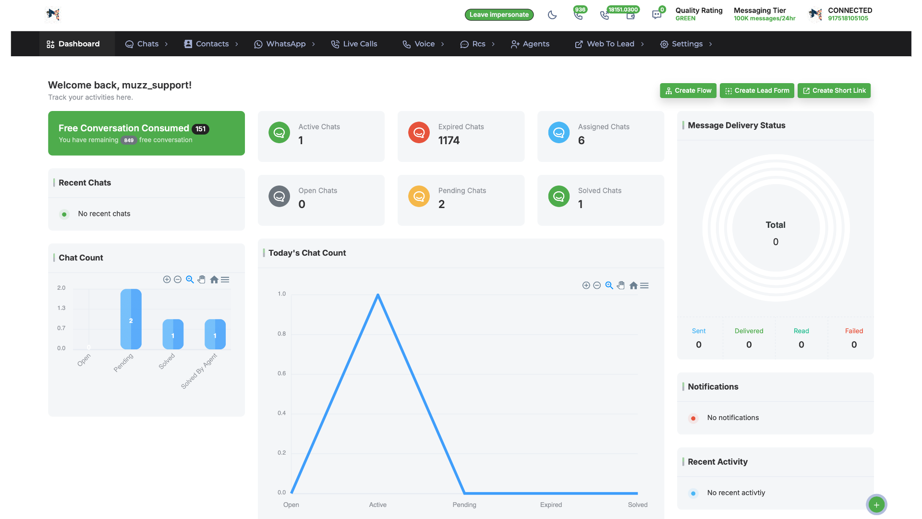Image resolution: width=922 pixels, height=519 pixels.
Task: Open the Expired Chats card
Action: click(461, 136)
